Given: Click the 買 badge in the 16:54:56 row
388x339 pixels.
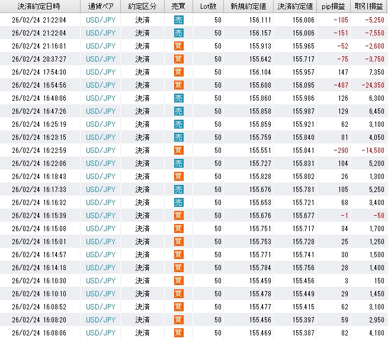Looking at the screenshot, I should pos(179,85).
